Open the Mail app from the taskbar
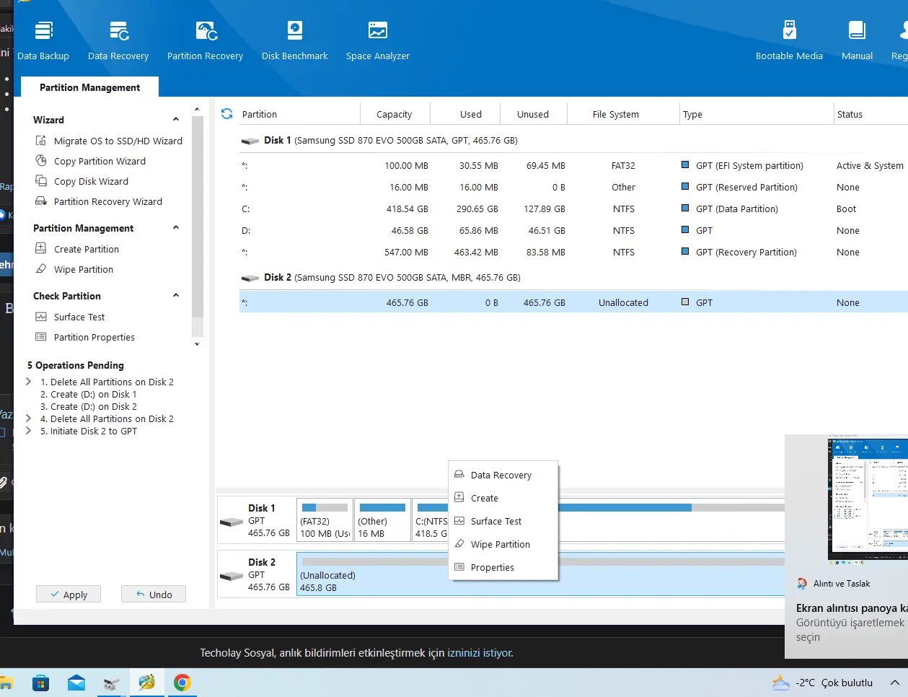This screenshot has height=697, width=908. click(76, 683)
